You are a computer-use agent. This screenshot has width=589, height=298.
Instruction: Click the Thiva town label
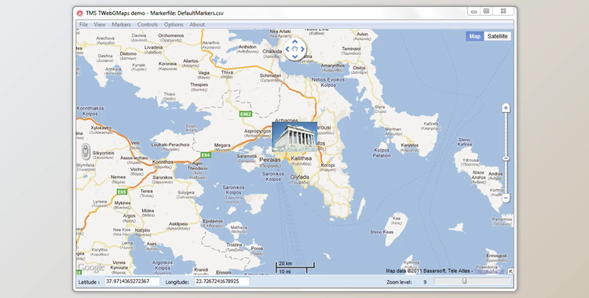[x=227, y=72]
